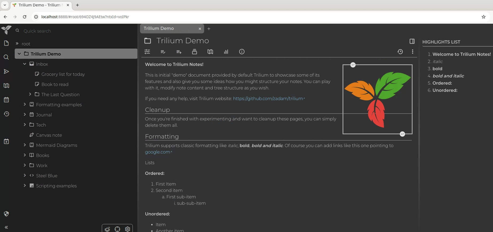Jump to 'Ordered:' highlight entry
493x232 pixels.
point(442,83)
